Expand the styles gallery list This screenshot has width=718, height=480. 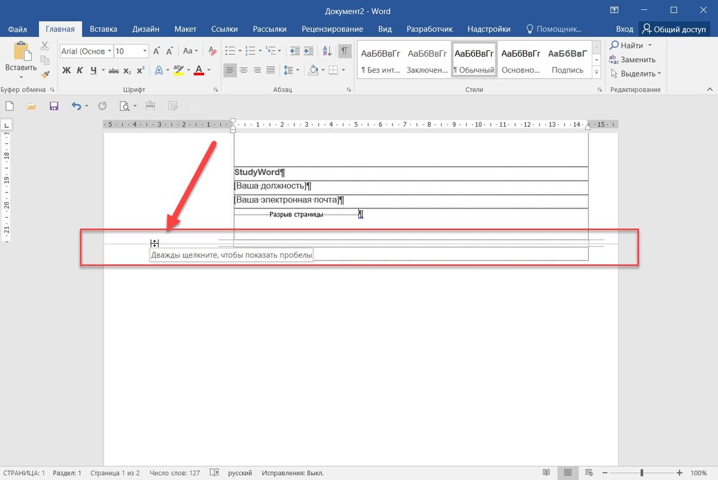[x=597, y=73]
